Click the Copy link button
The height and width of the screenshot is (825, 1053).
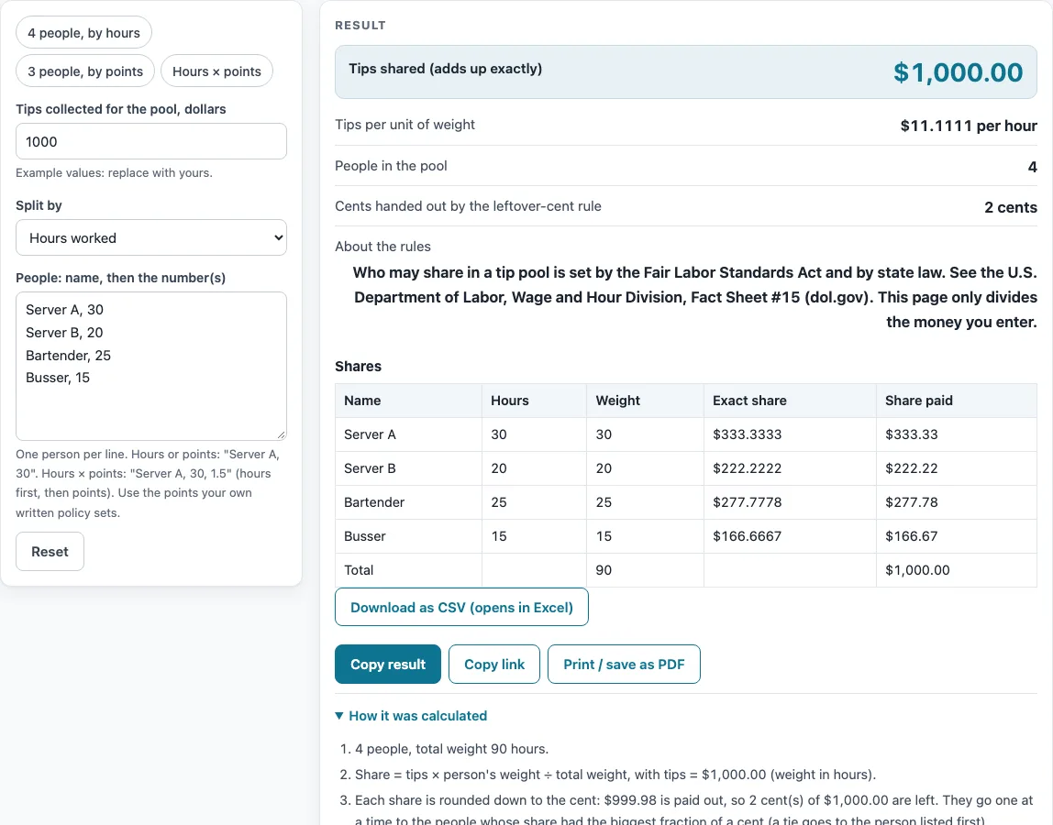(494, 665)
